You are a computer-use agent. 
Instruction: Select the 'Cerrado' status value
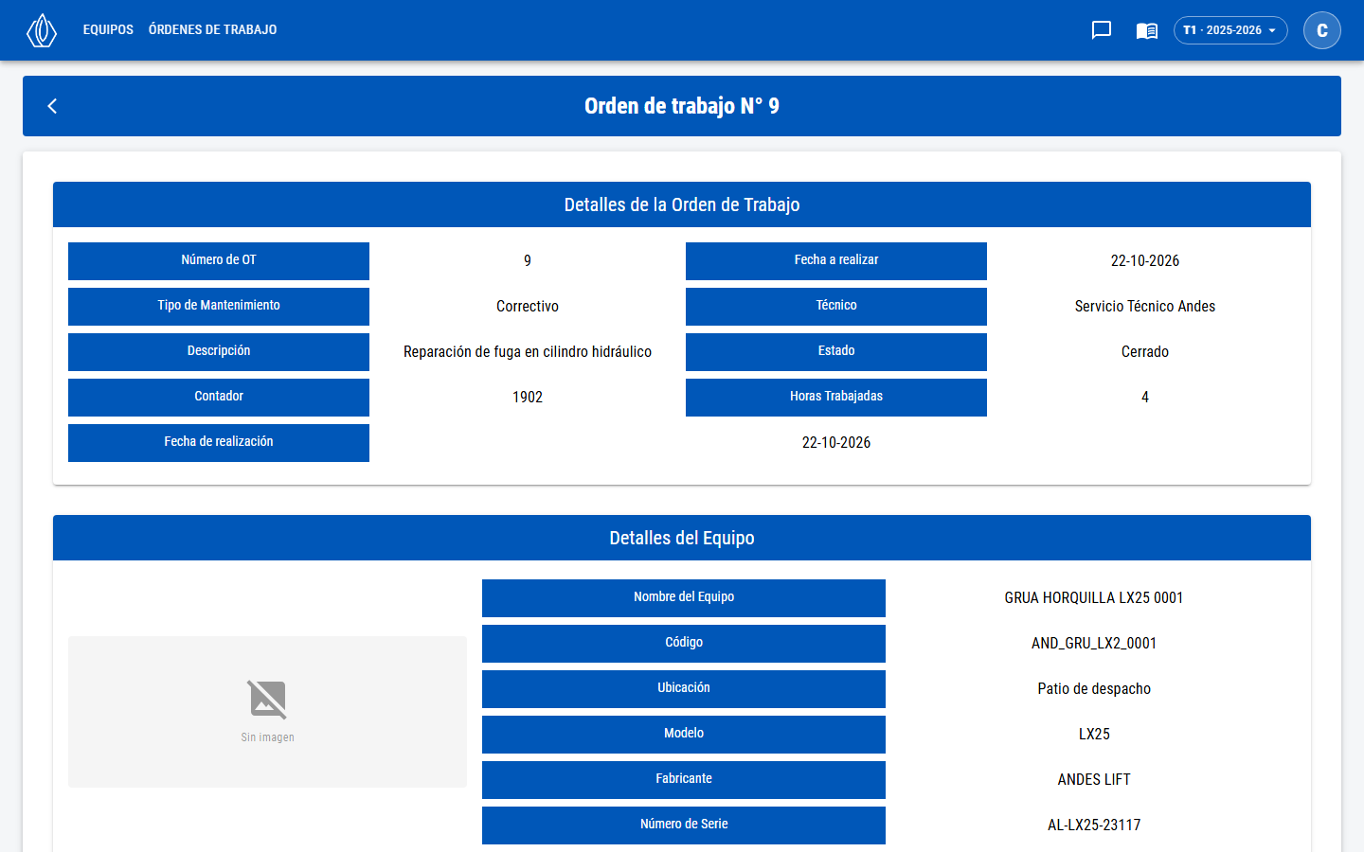(1145, 352)
